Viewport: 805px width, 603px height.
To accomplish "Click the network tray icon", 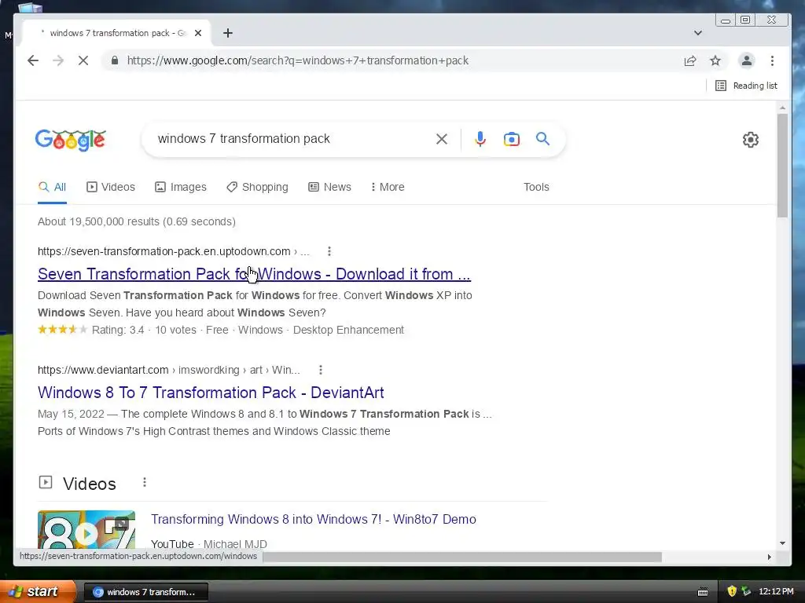I will click(x=746, y=591).
